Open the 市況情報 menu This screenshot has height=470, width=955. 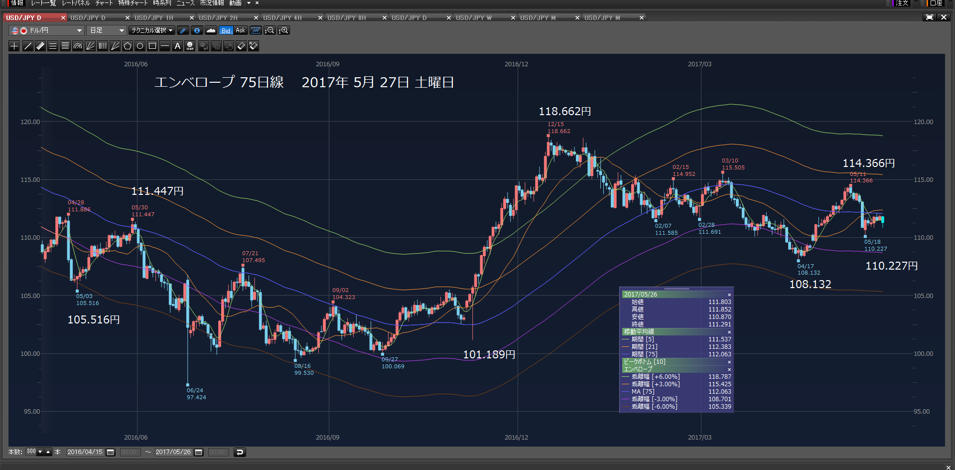(x=212, y=3)
